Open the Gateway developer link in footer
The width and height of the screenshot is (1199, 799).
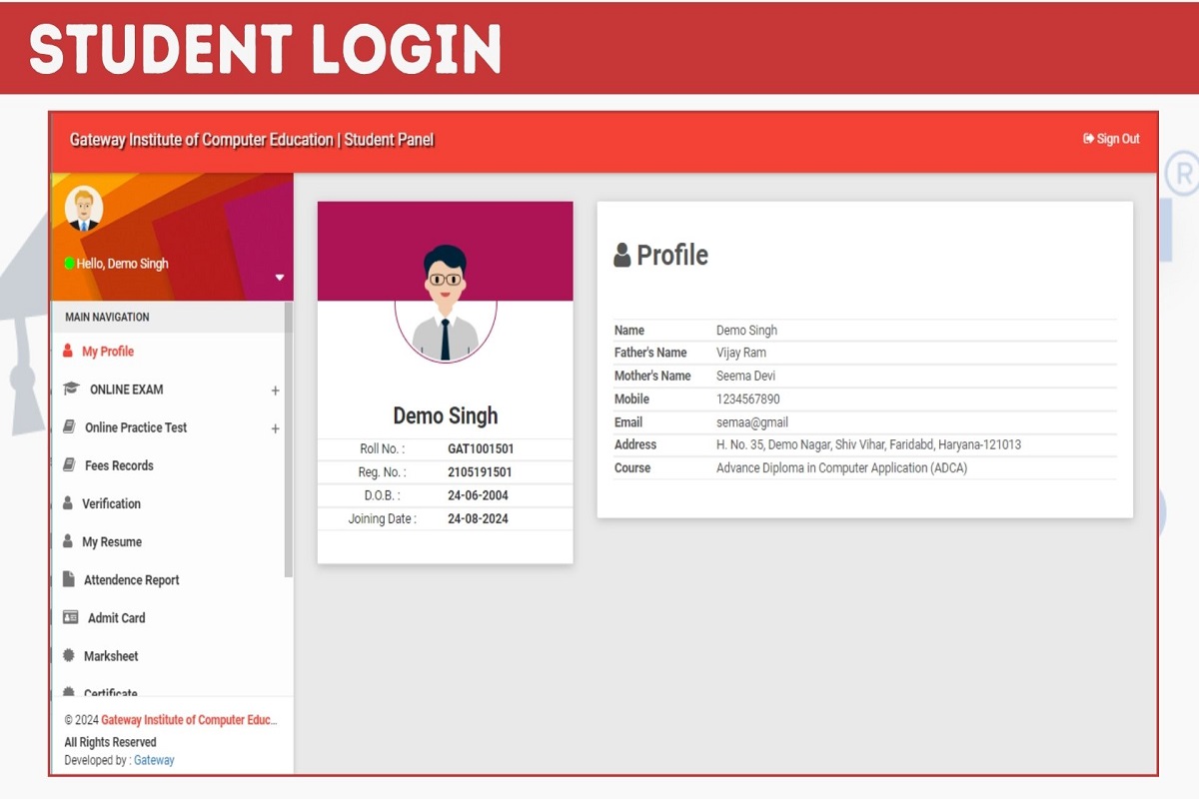(154, 760)
